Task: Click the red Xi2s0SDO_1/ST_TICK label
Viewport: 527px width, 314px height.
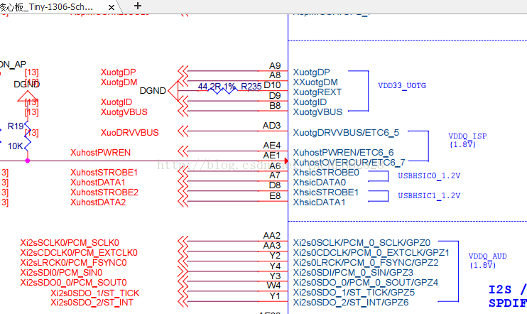Action: 94,293
